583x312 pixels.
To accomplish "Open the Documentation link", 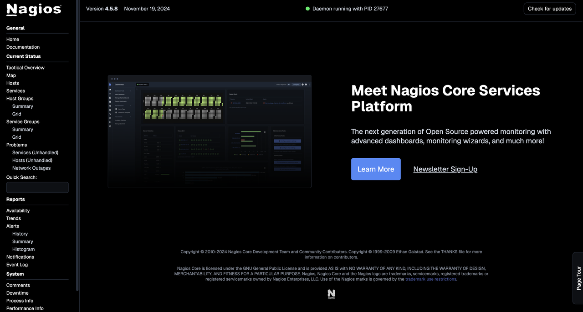I will coord(23,47).
